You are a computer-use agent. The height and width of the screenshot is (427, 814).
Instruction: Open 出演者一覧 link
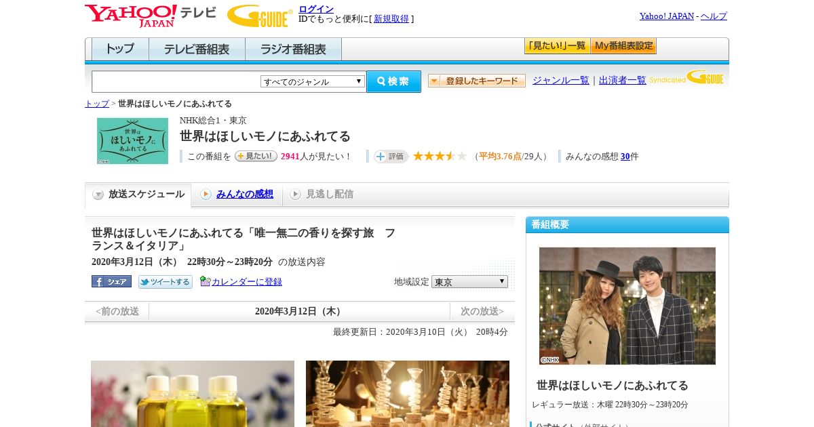click(623, 80)
